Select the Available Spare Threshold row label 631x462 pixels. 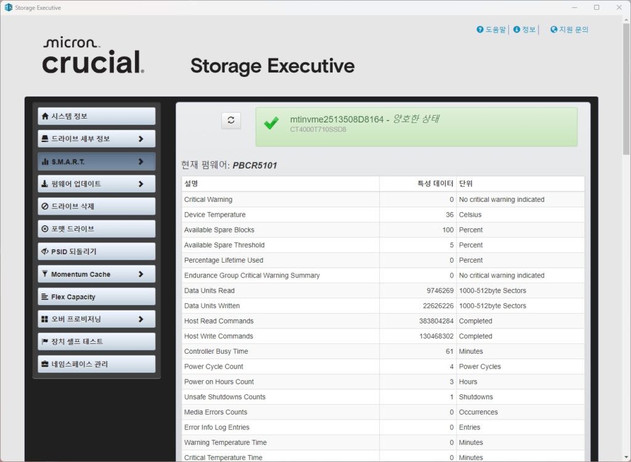(224, 245)
